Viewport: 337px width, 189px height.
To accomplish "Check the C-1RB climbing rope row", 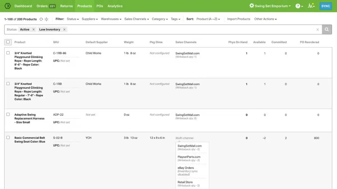I will pos(8,84).
